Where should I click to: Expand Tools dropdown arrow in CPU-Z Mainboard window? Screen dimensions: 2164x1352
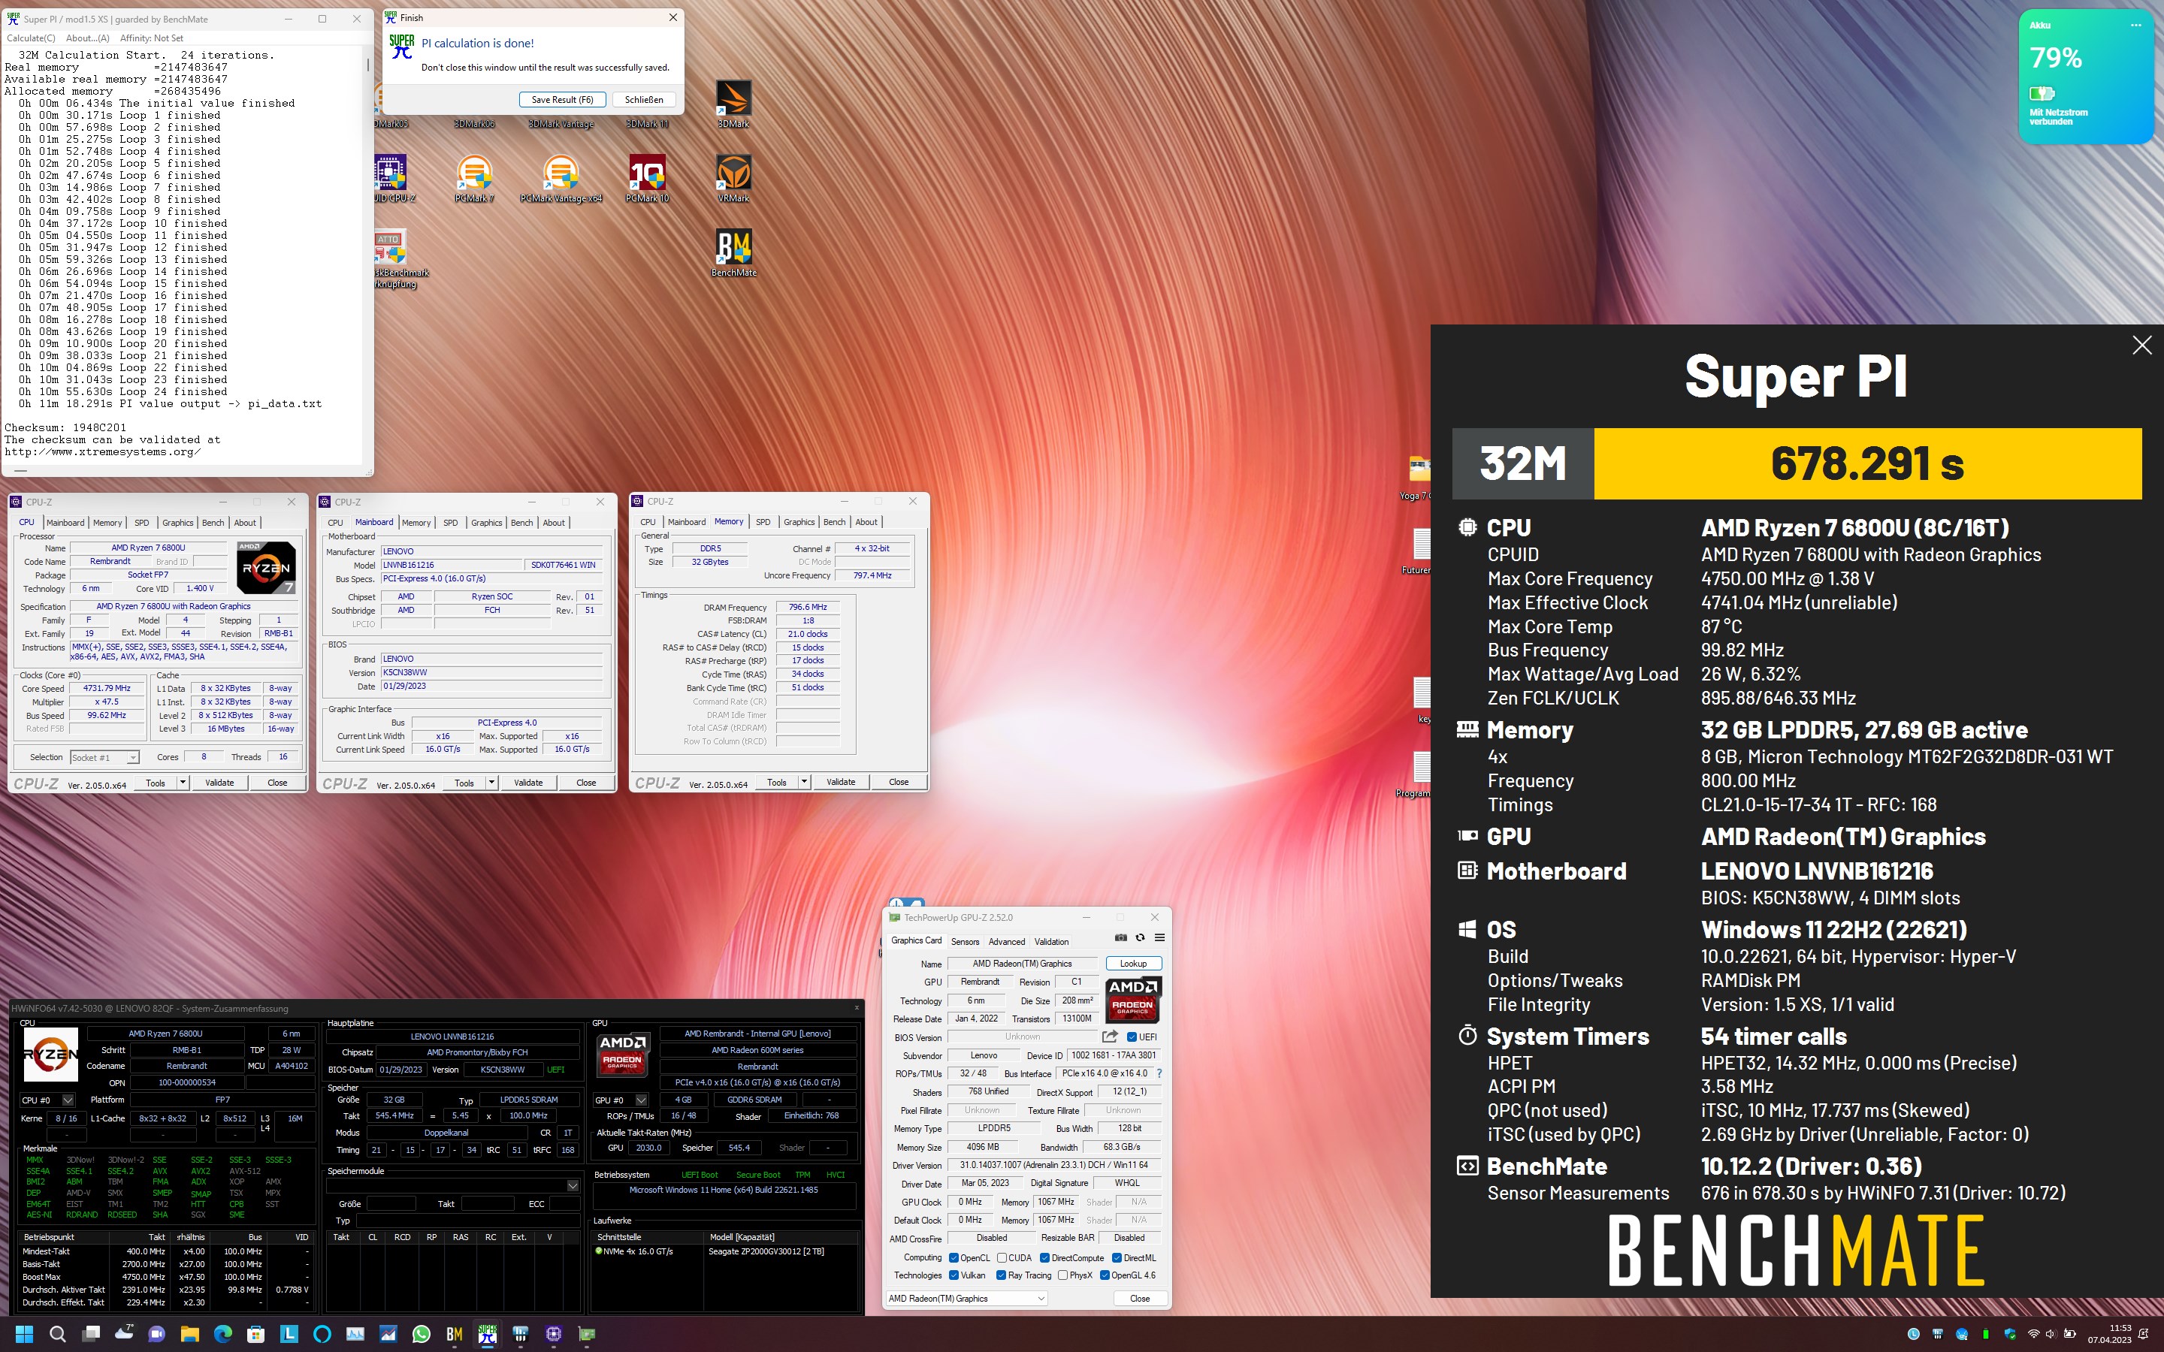491,783
